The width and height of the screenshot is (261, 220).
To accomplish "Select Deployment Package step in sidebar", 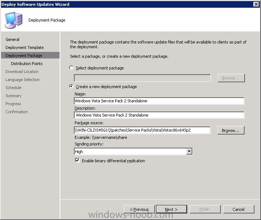I will 30,56.
